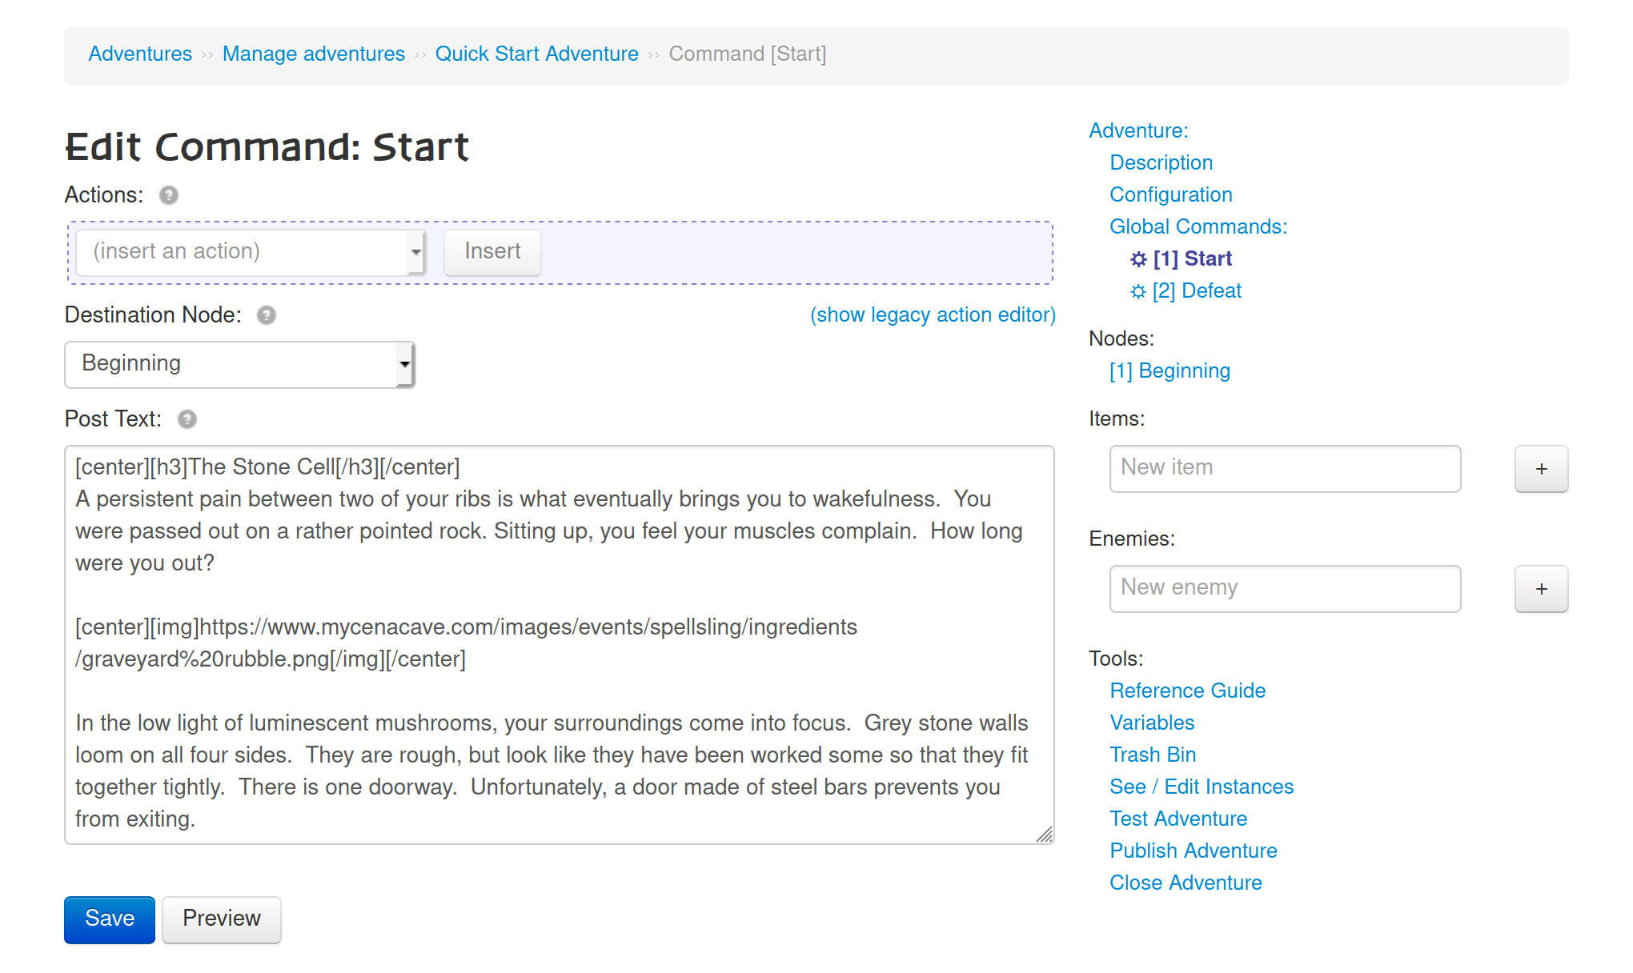Click the Command [Start] breadcrumb text
The image size is (1633, 973).
pyautogui.click(x=748, y=54)
